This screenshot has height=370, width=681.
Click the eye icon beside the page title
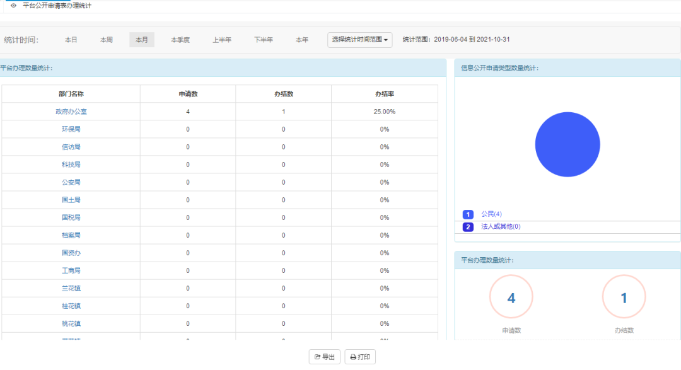tap(13, 6)
